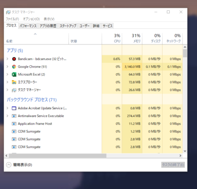Sort by the 名前 column header
This screenshot has width=197, height=189.
coord(36,39)
